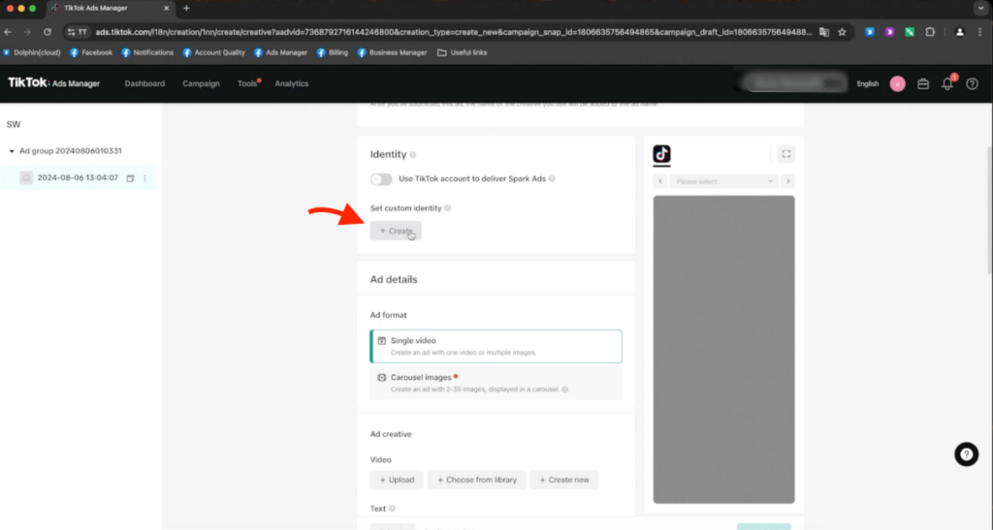Open the Ads Manager bookmark
Viewport: 993px width, 530px height.
coord(280,52)
